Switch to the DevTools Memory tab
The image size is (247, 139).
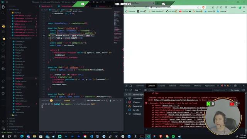coord(198,86)
